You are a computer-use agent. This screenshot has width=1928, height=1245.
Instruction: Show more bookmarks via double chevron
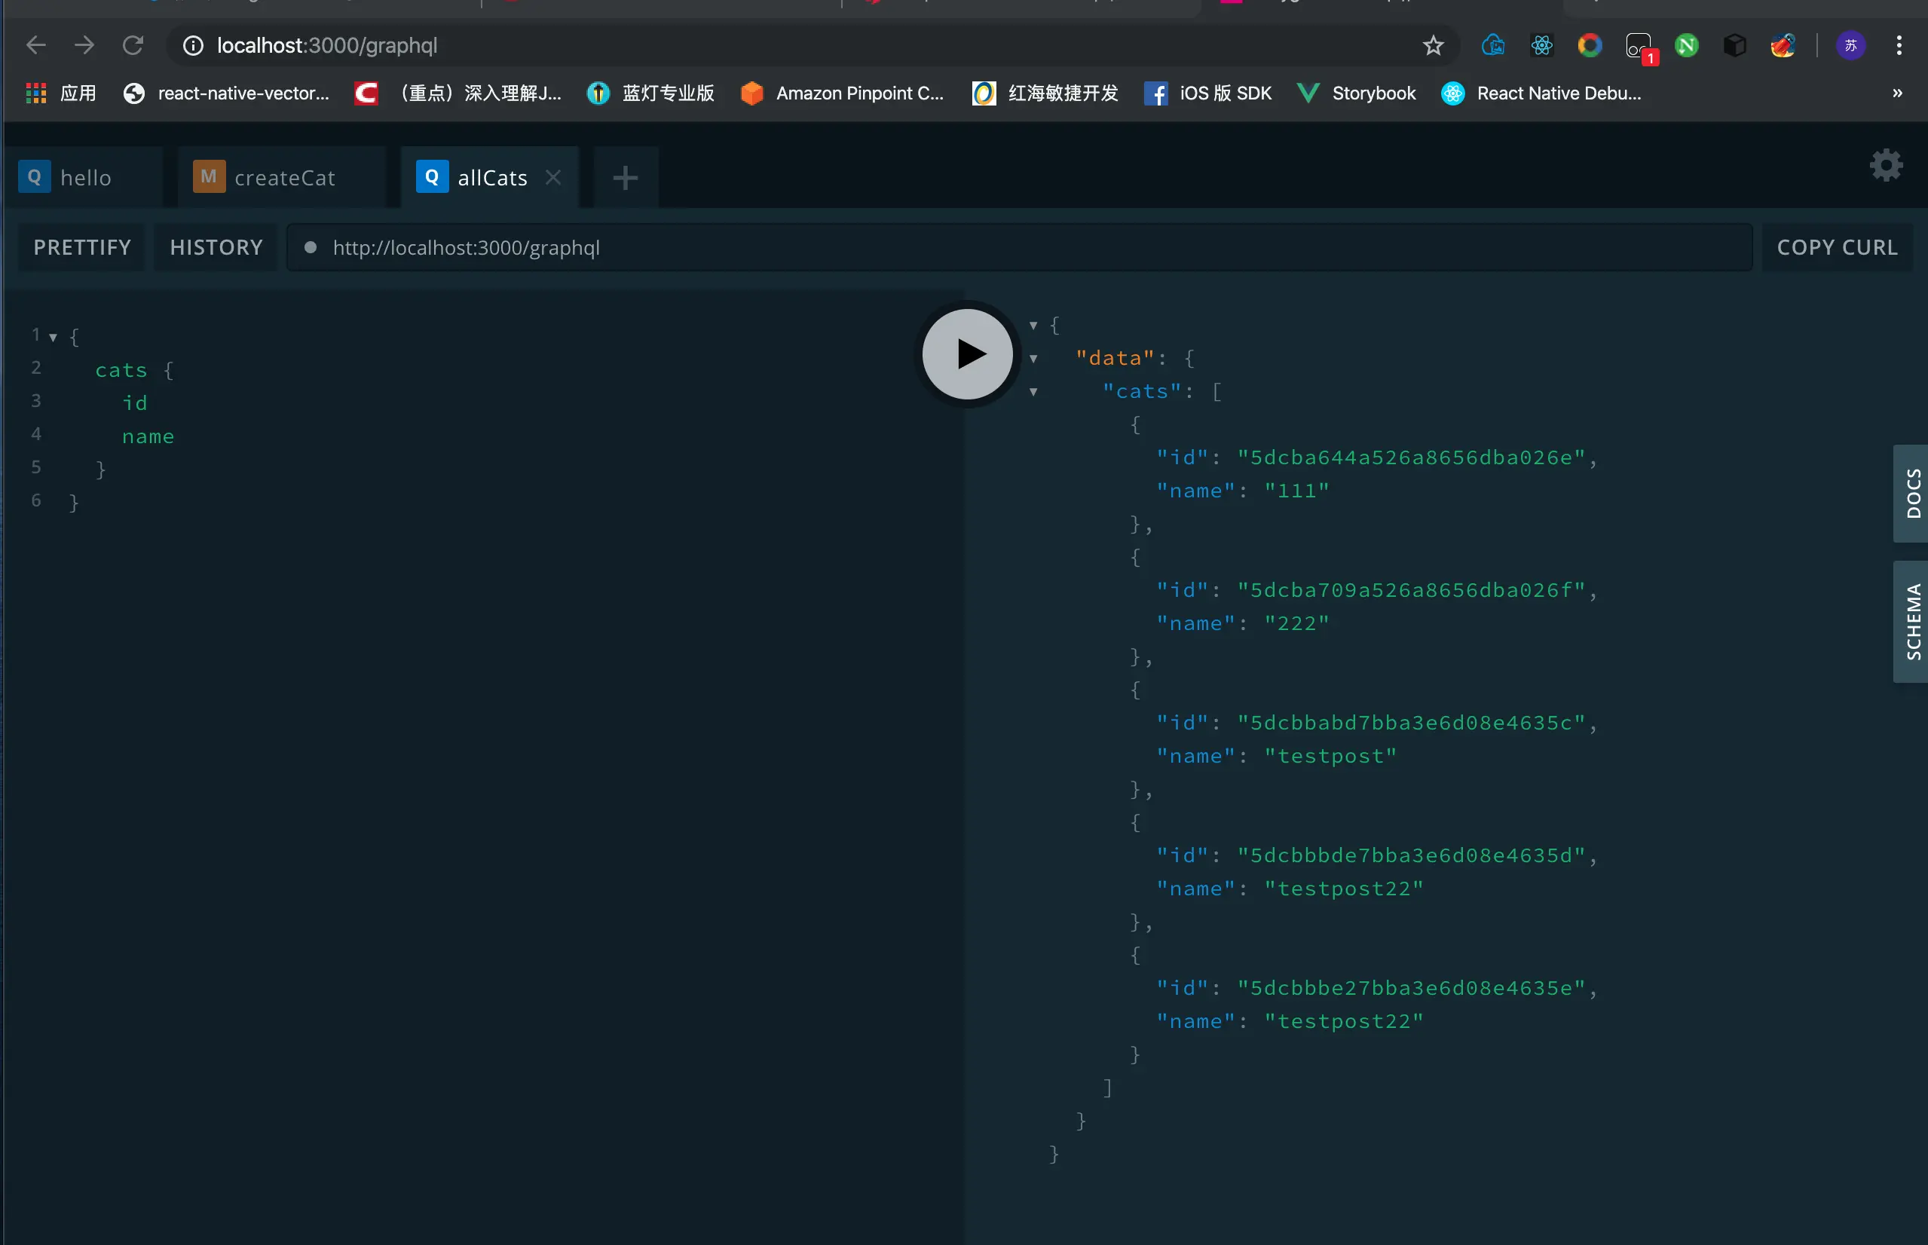(1897, 93)
